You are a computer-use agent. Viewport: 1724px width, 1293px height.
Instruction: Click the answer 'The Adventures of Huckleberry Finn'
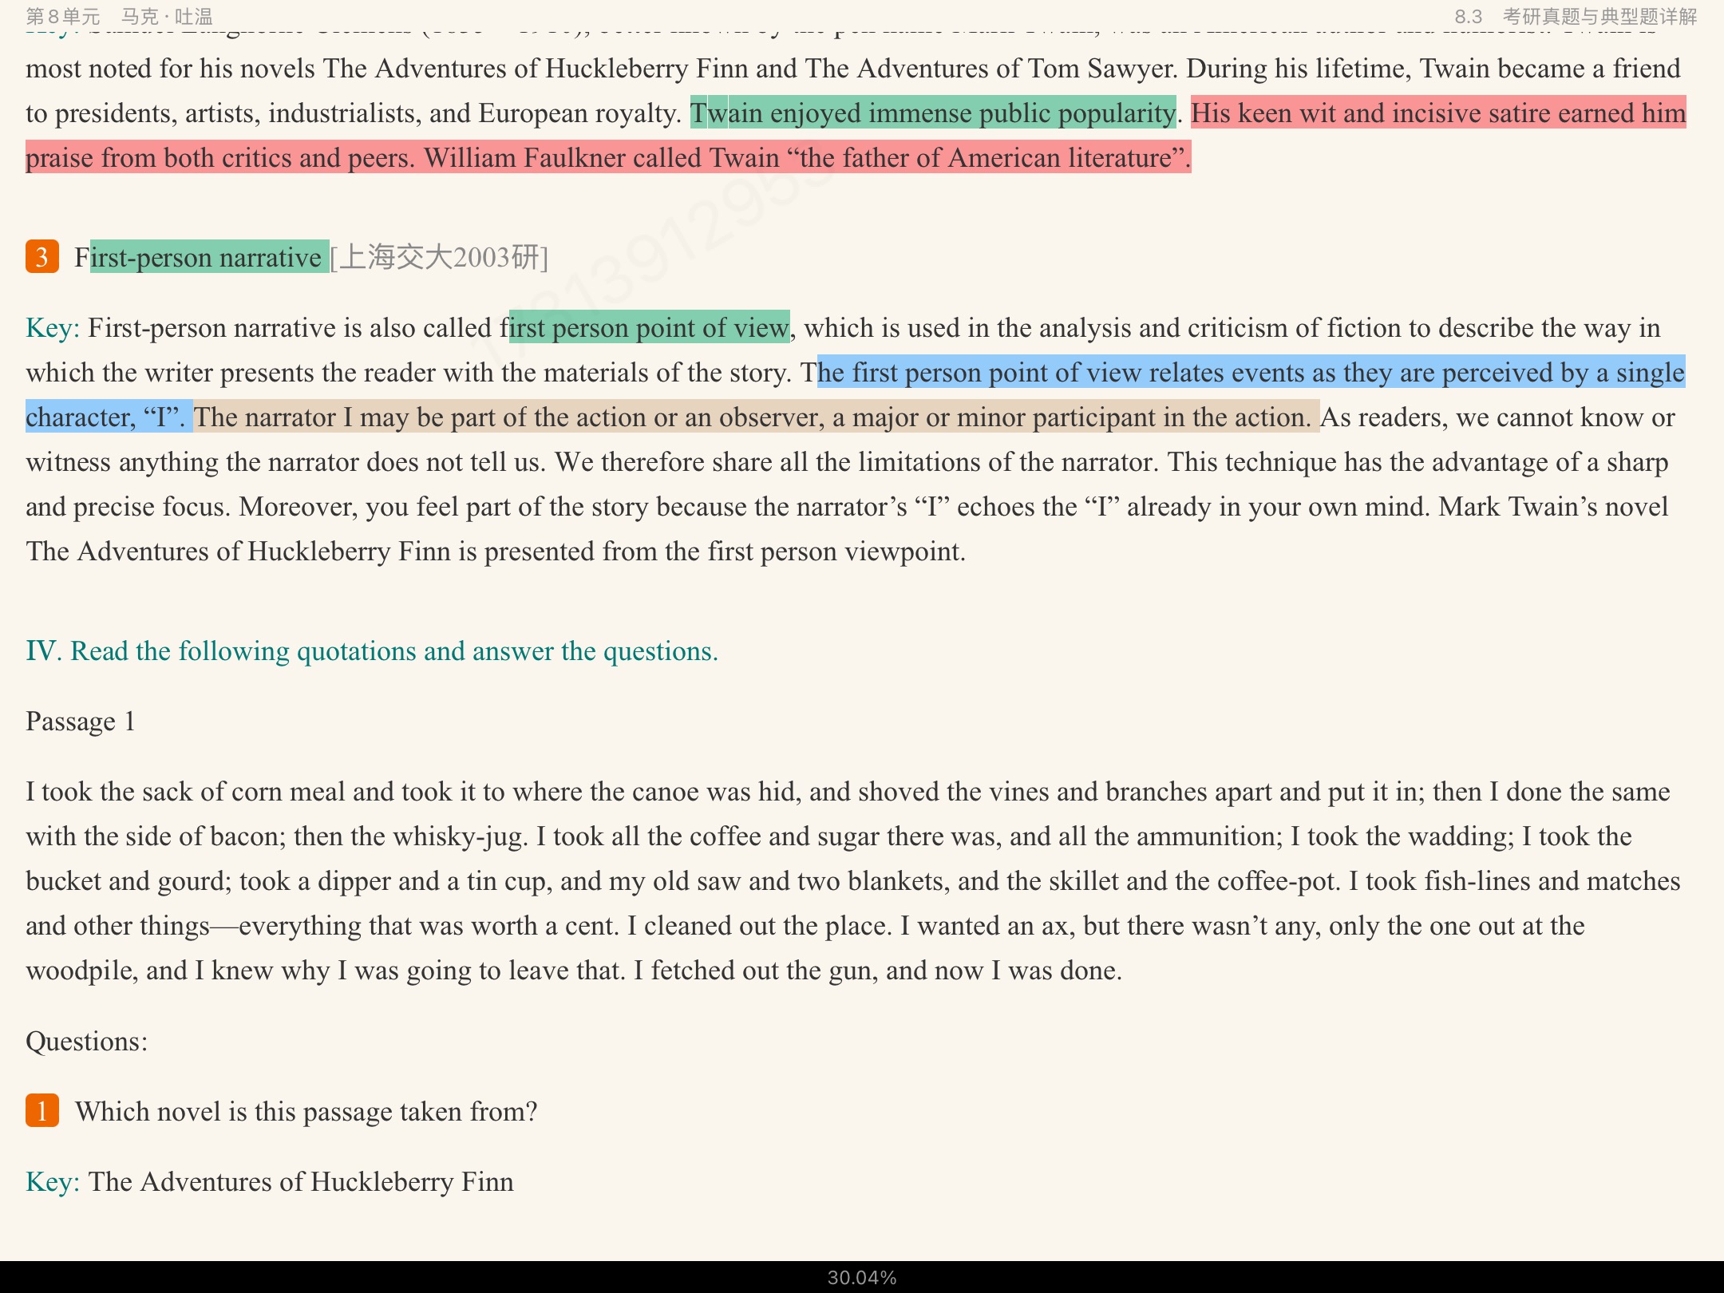pos(301,1182)
